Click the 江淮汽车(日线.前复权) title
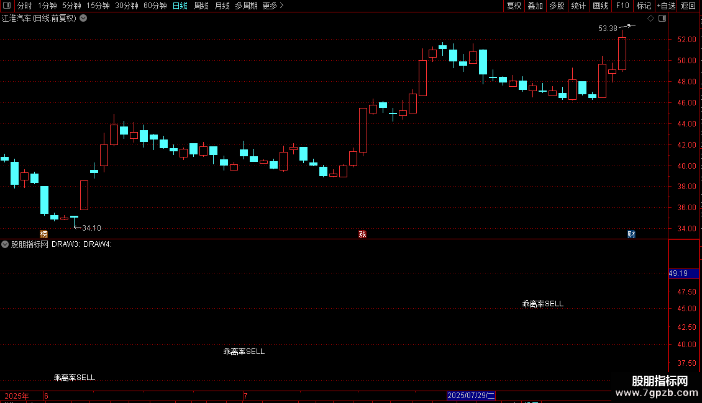 (x=39, y=19)
